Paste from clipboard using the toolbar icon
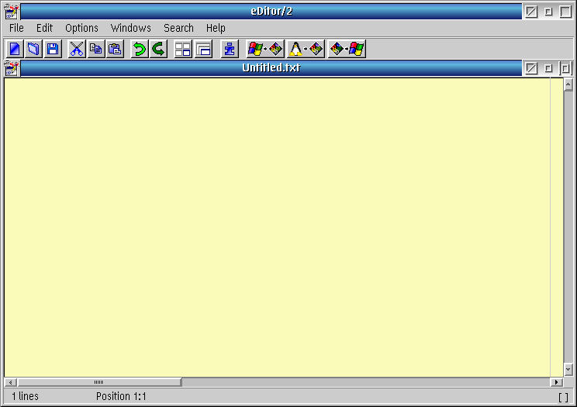The width and height of the screenshot is (577, 407). [x=115, y=49]
